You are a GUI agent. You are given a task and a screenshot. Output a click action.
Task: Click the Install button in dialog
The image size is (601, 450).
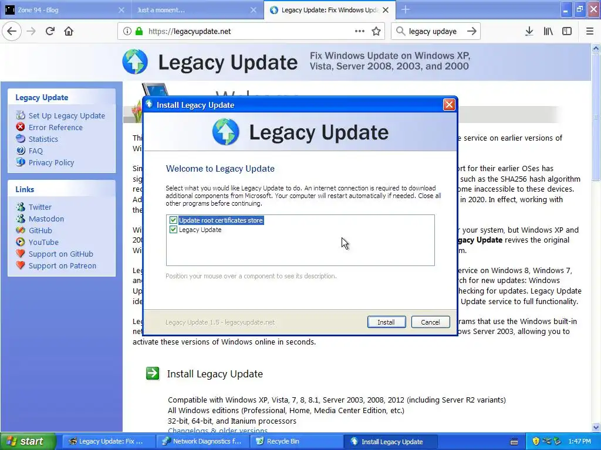[386, 322]
